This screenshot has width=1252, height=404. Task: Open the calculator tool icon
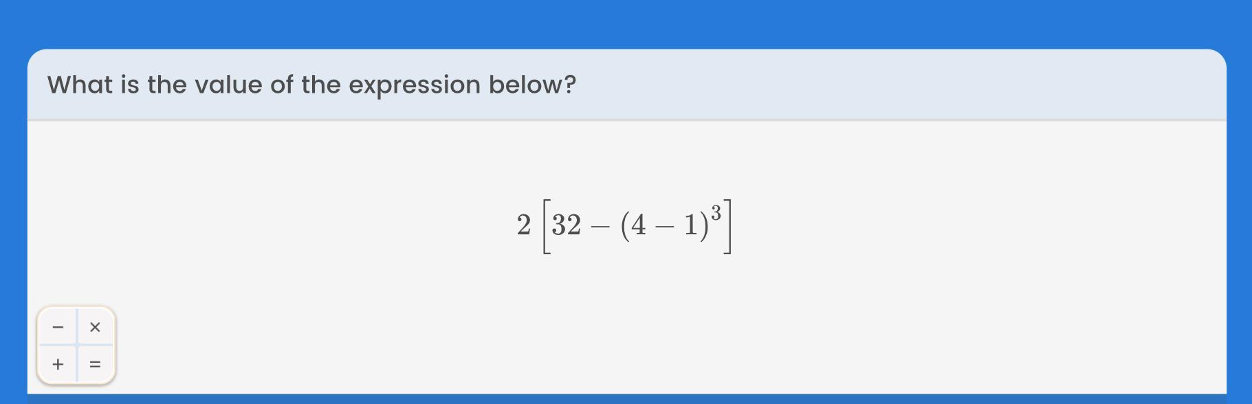76,345
